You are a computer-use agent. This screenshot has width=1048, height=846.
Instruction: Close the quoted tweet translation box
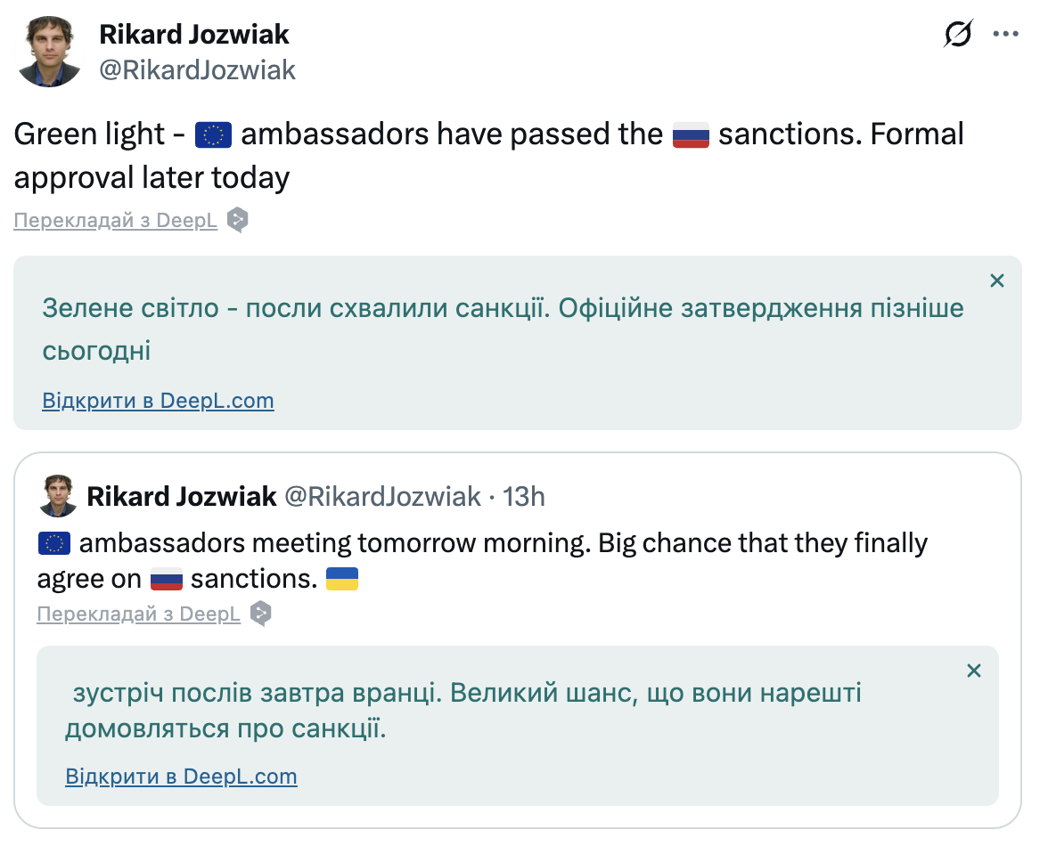pos(974,671)
